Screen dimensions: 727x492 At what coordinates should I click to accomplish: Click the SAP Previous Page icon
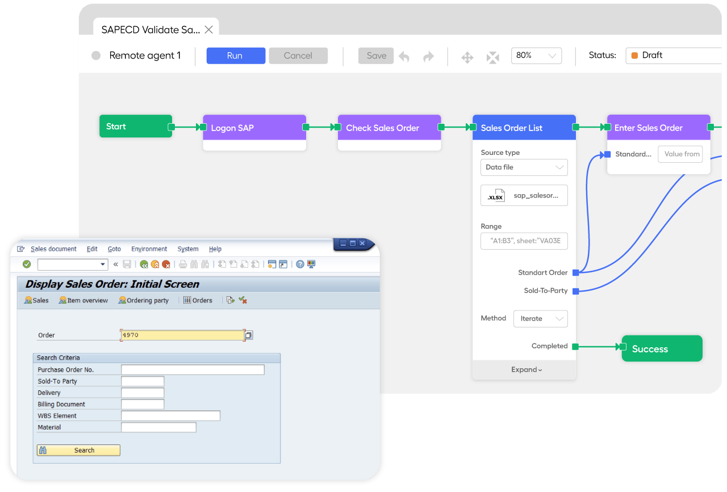pyautogui.click(x=233, y=264)
